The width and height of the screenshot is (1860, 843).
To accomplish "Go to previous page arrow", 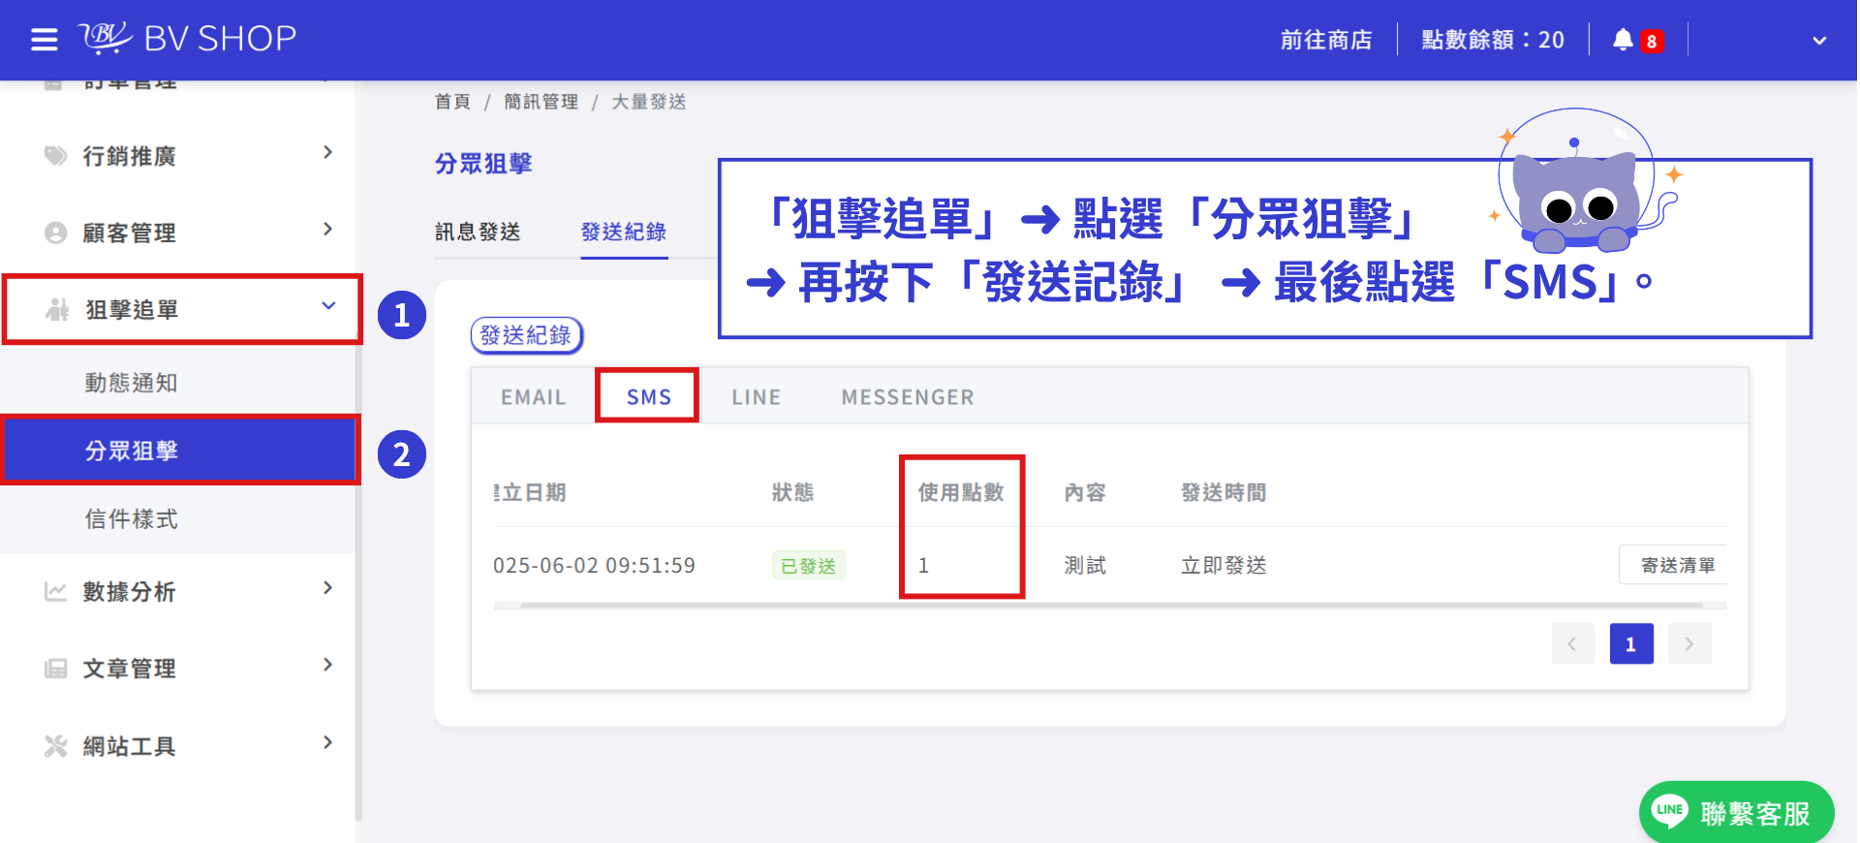I will click(1572, 643).
